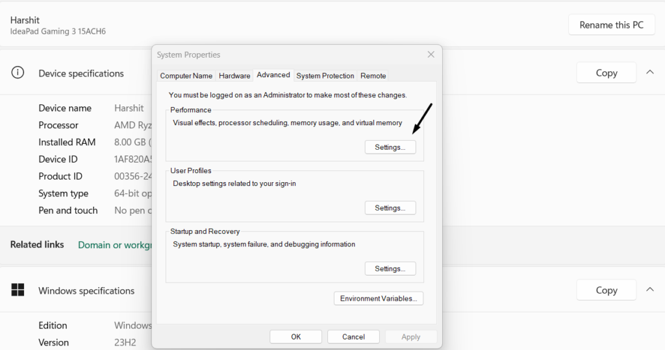
Task: Click the Windows specifications logo icon
Action: tap(18, 290)
